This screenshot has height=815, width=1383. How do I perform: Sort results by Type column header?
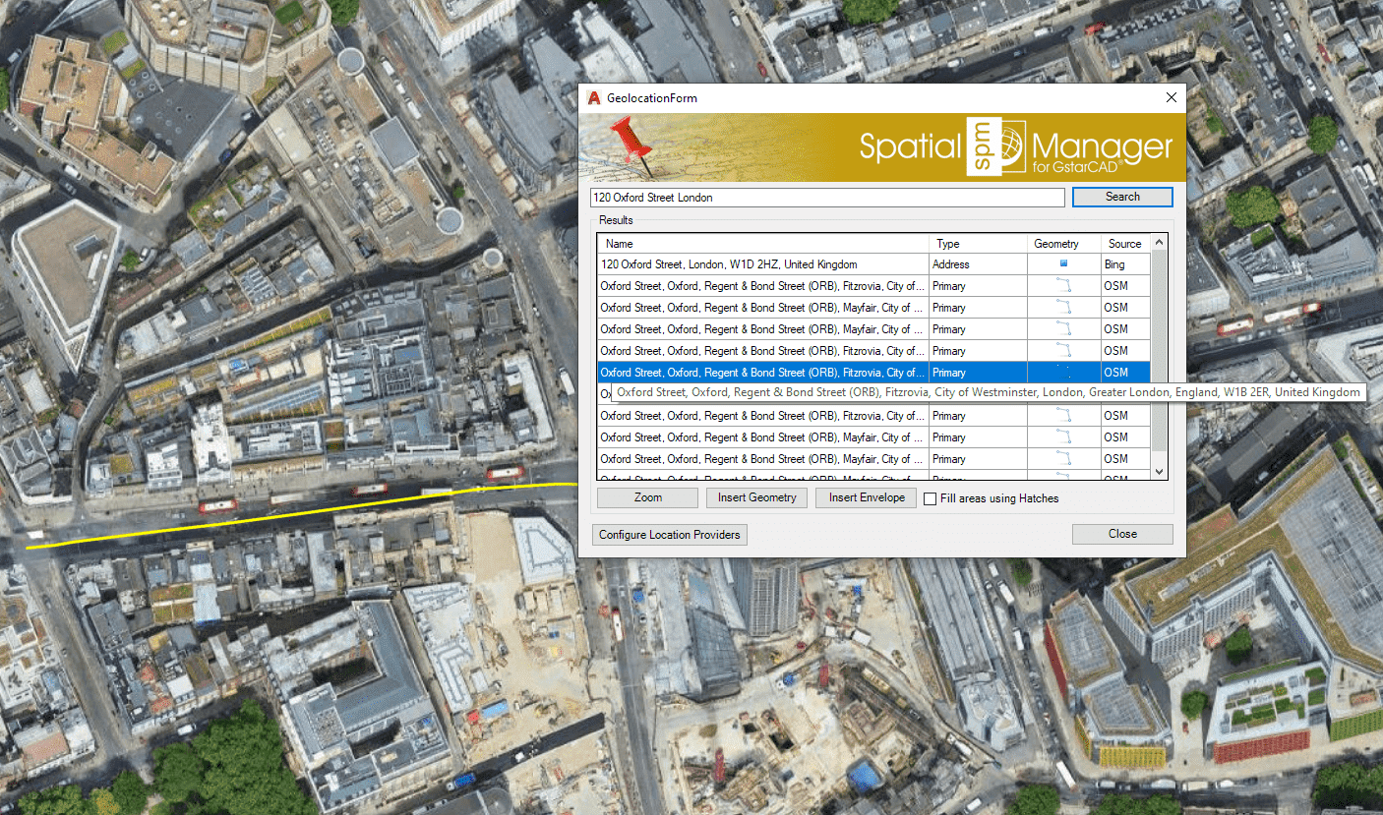click(x=978, y=244)
